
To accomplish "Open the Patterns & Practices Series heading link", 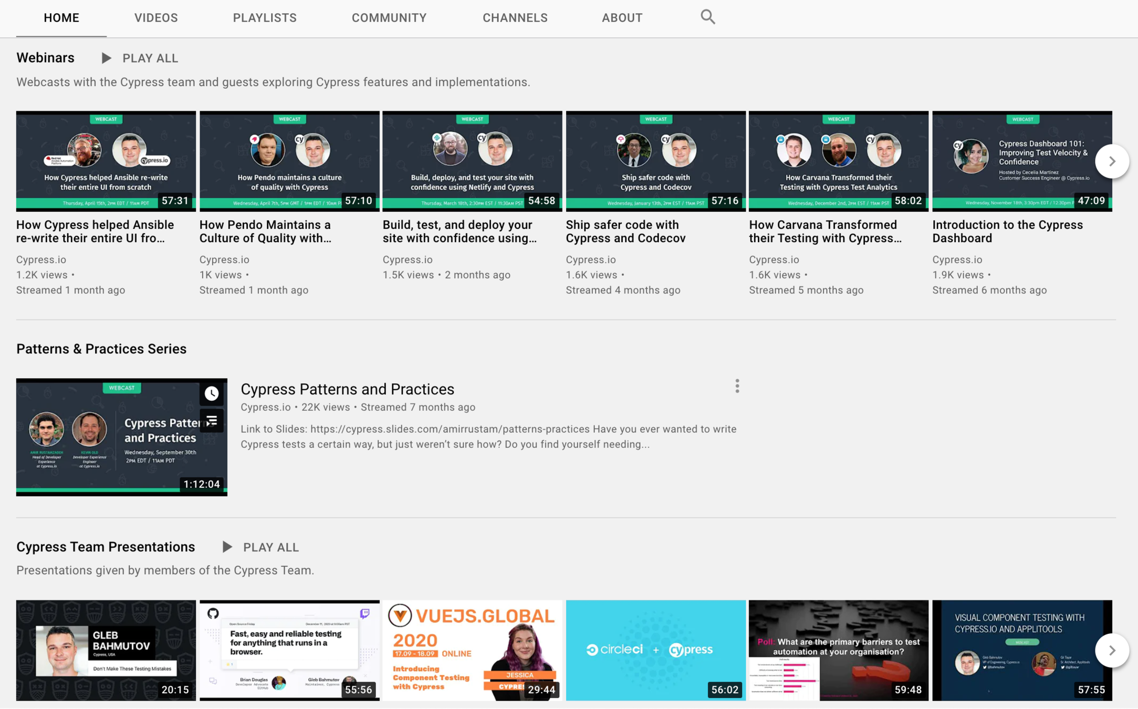I will point(101,349).
